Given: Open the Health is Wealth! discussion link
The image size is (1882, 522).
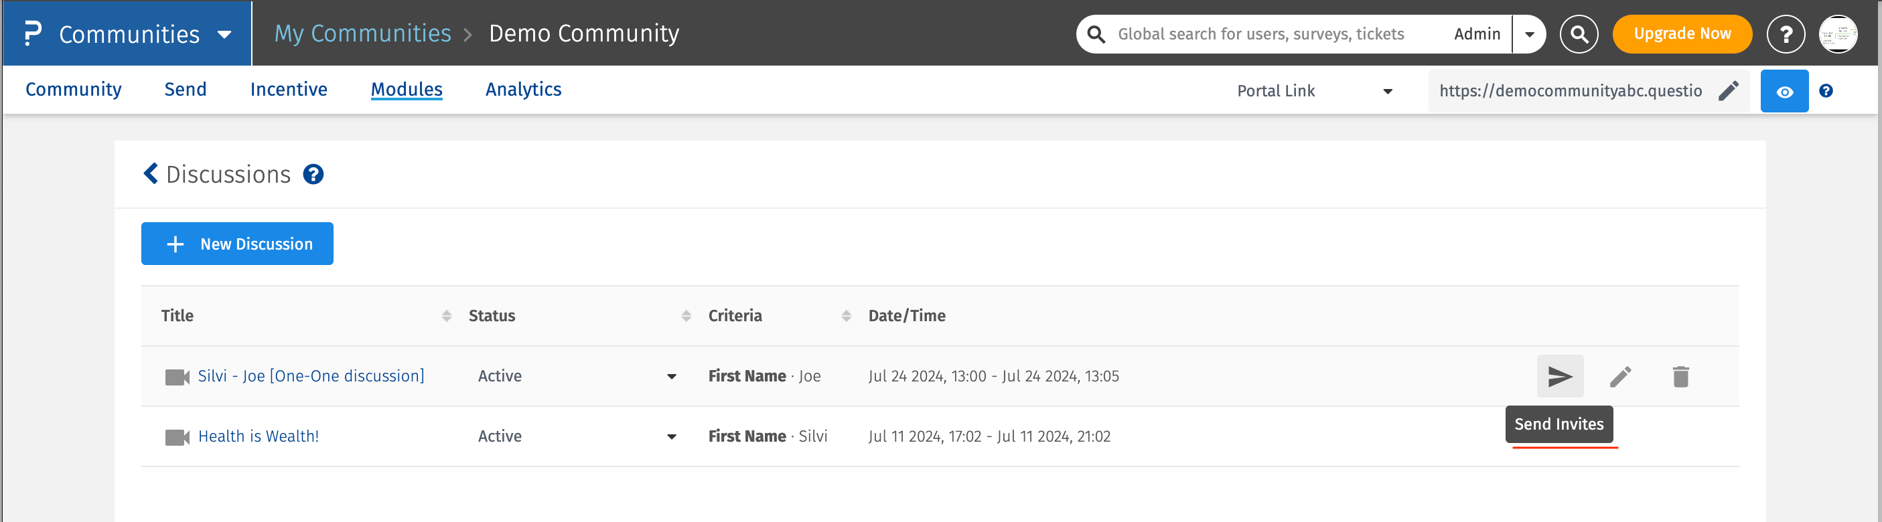Looking at the screenshot, I should (259, 436).
